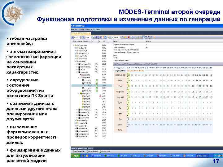This screenshot has width=223, height=167.
Task: Open the combo box right after the date arrows
Action: pyautogui.click(x=89, y=37)
